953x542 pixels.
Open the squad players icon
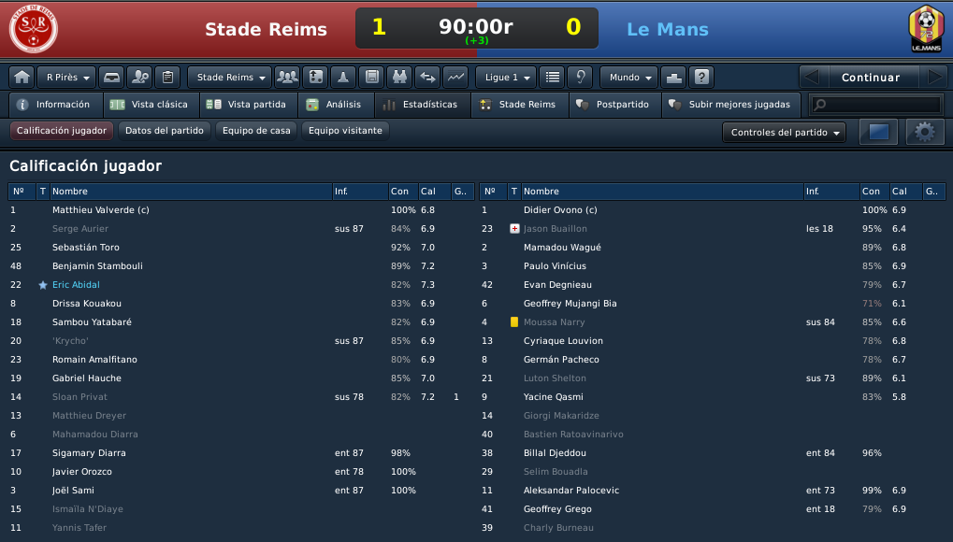[x=287, y=78]
